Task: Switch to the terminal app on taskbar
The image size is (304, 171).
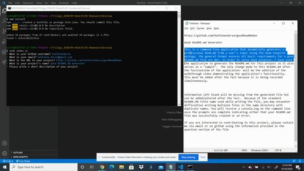Action: tap(190, 167)
